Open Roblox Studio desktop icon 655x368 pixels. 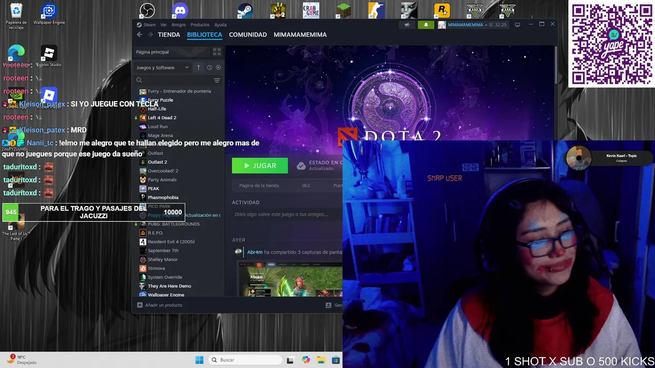click(49, 56)
